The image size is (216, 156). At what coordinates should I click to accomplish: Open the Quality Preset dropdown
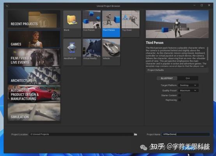[x=188, y=91]
